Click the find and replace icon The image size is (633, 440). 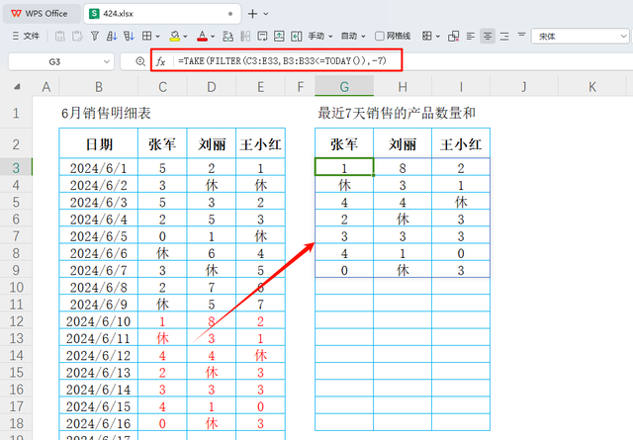pos(228,37)
